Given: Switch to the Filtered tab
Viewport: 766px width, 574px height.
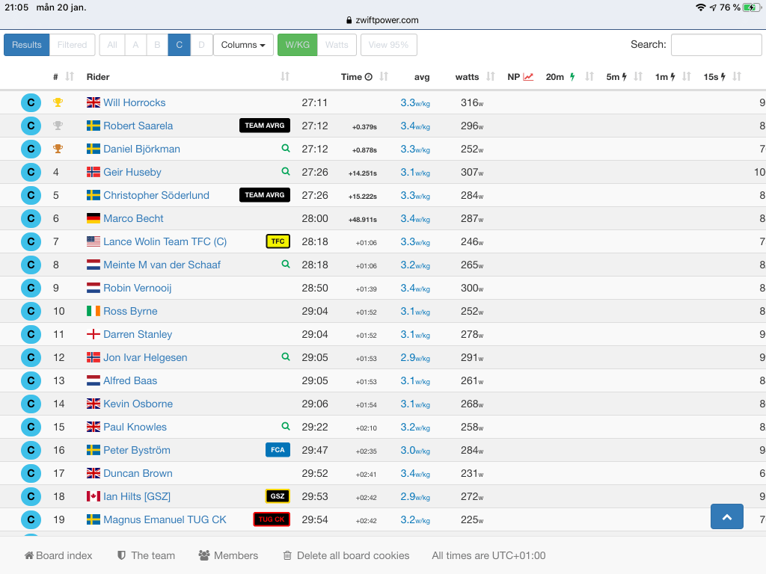Looking at the screenshot, I should [73, 45].
